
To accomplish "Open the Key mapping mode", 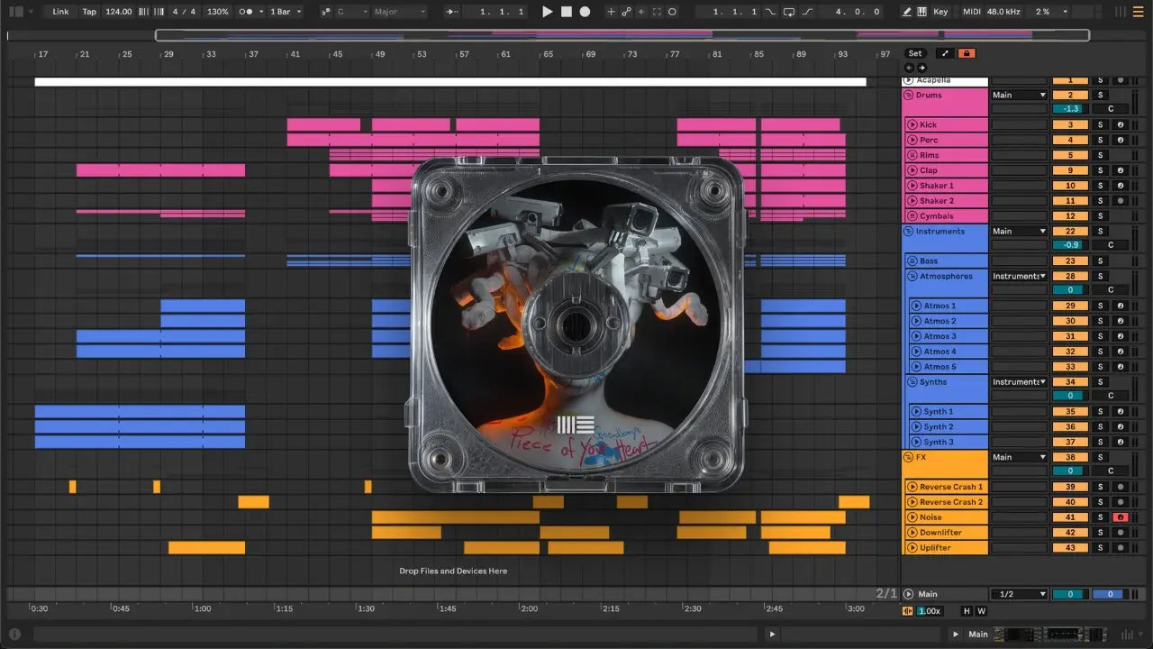I will pyautogui.click(x=940, y=12).
